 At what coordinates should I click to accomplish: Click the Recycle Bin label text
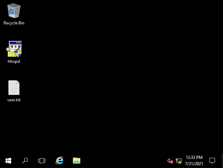click(x=14, y=23)
